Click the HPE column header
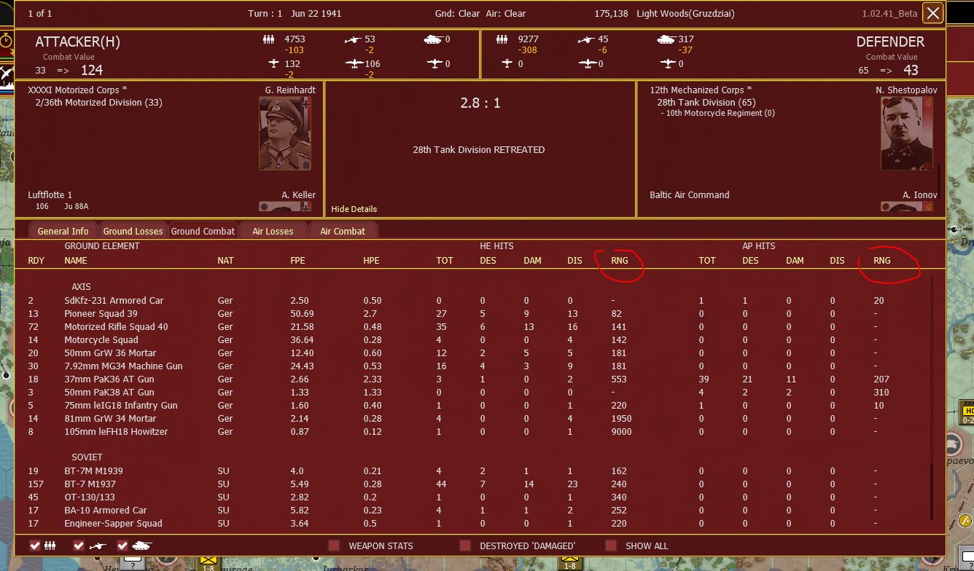The image size is (974, 571). (372, 261)
